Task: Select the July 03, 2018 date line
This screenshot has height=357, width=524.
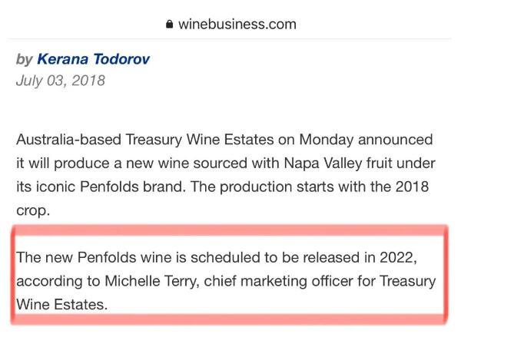Action: click(61, 81)
